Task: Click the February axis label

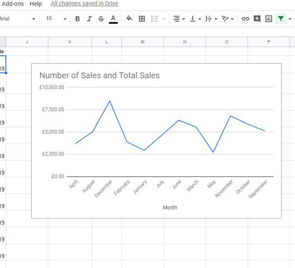Action: pos(122,188)
